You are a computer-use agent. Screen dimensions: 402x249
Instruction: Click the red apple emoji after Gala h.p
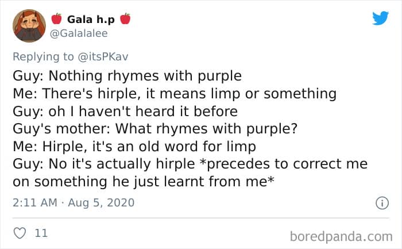(x=125, y=19)
